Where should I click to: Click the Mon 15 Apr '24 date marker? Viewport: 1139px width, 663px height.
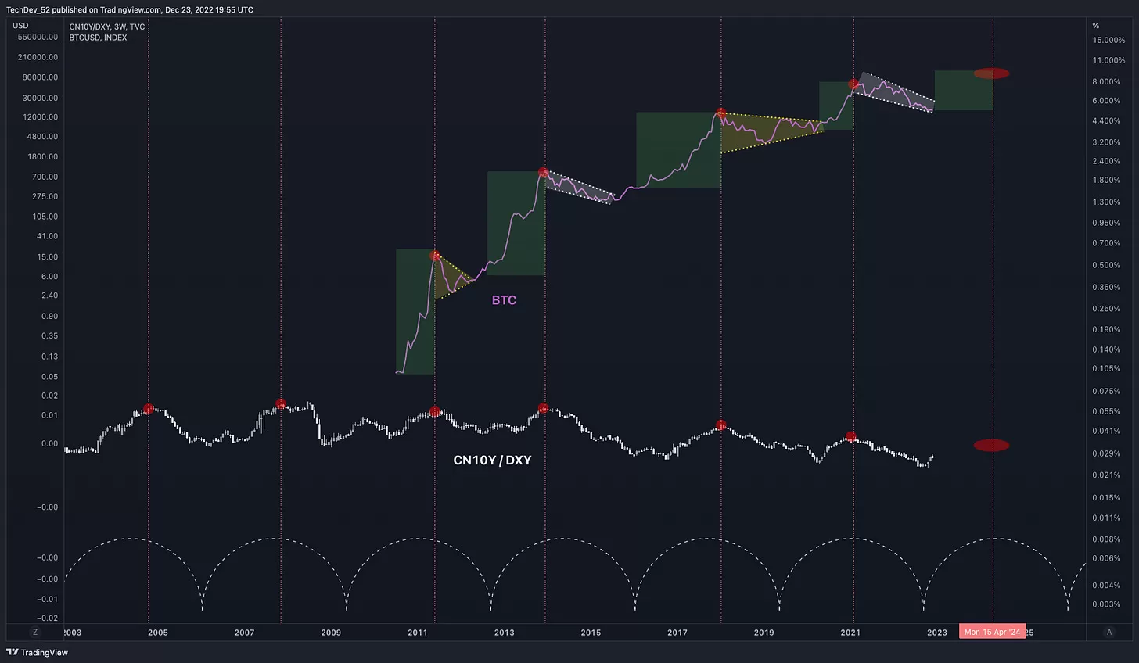click(x=992, y=632)
